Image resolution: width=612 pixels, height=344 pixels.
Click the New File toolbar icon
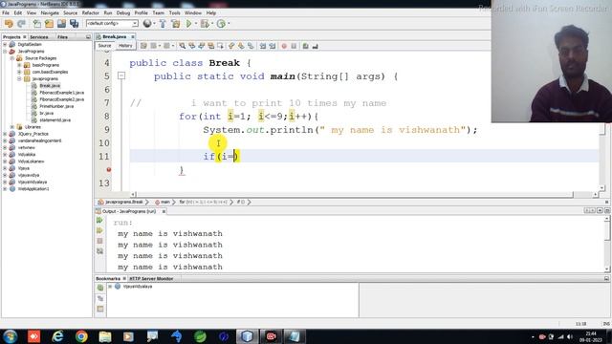click(x=36, y=23)
